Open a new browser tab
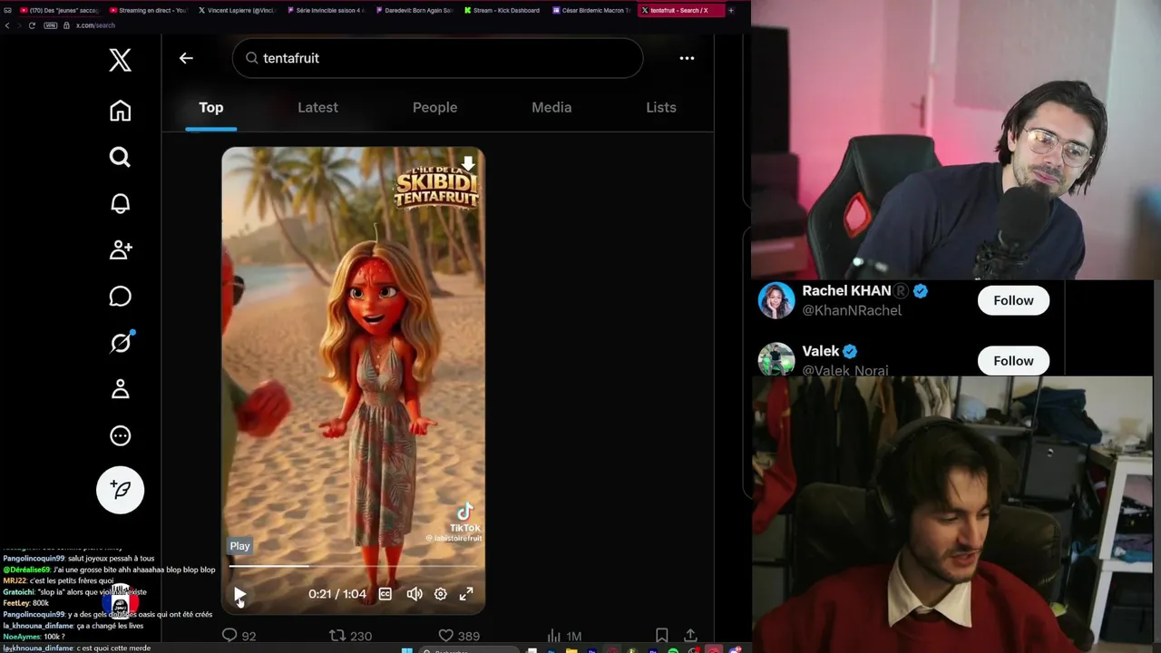This screenshot has height=653, width=1161. pos(730,10)
